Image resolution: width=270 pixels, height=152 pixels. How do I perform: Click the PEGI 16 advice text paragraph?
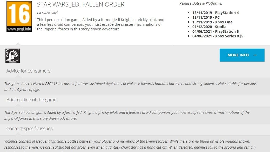click(x=130, y=87)
